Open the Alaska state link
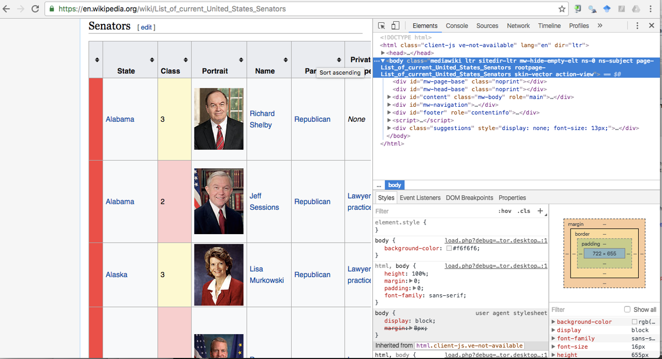662x359 pixels. tap(117, 275)
